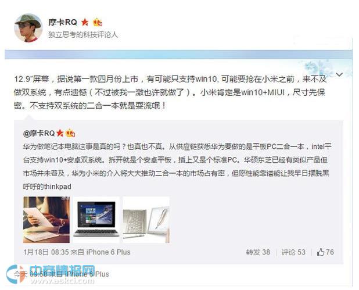Click the red star badge in the reposted post

click(60, 133)
